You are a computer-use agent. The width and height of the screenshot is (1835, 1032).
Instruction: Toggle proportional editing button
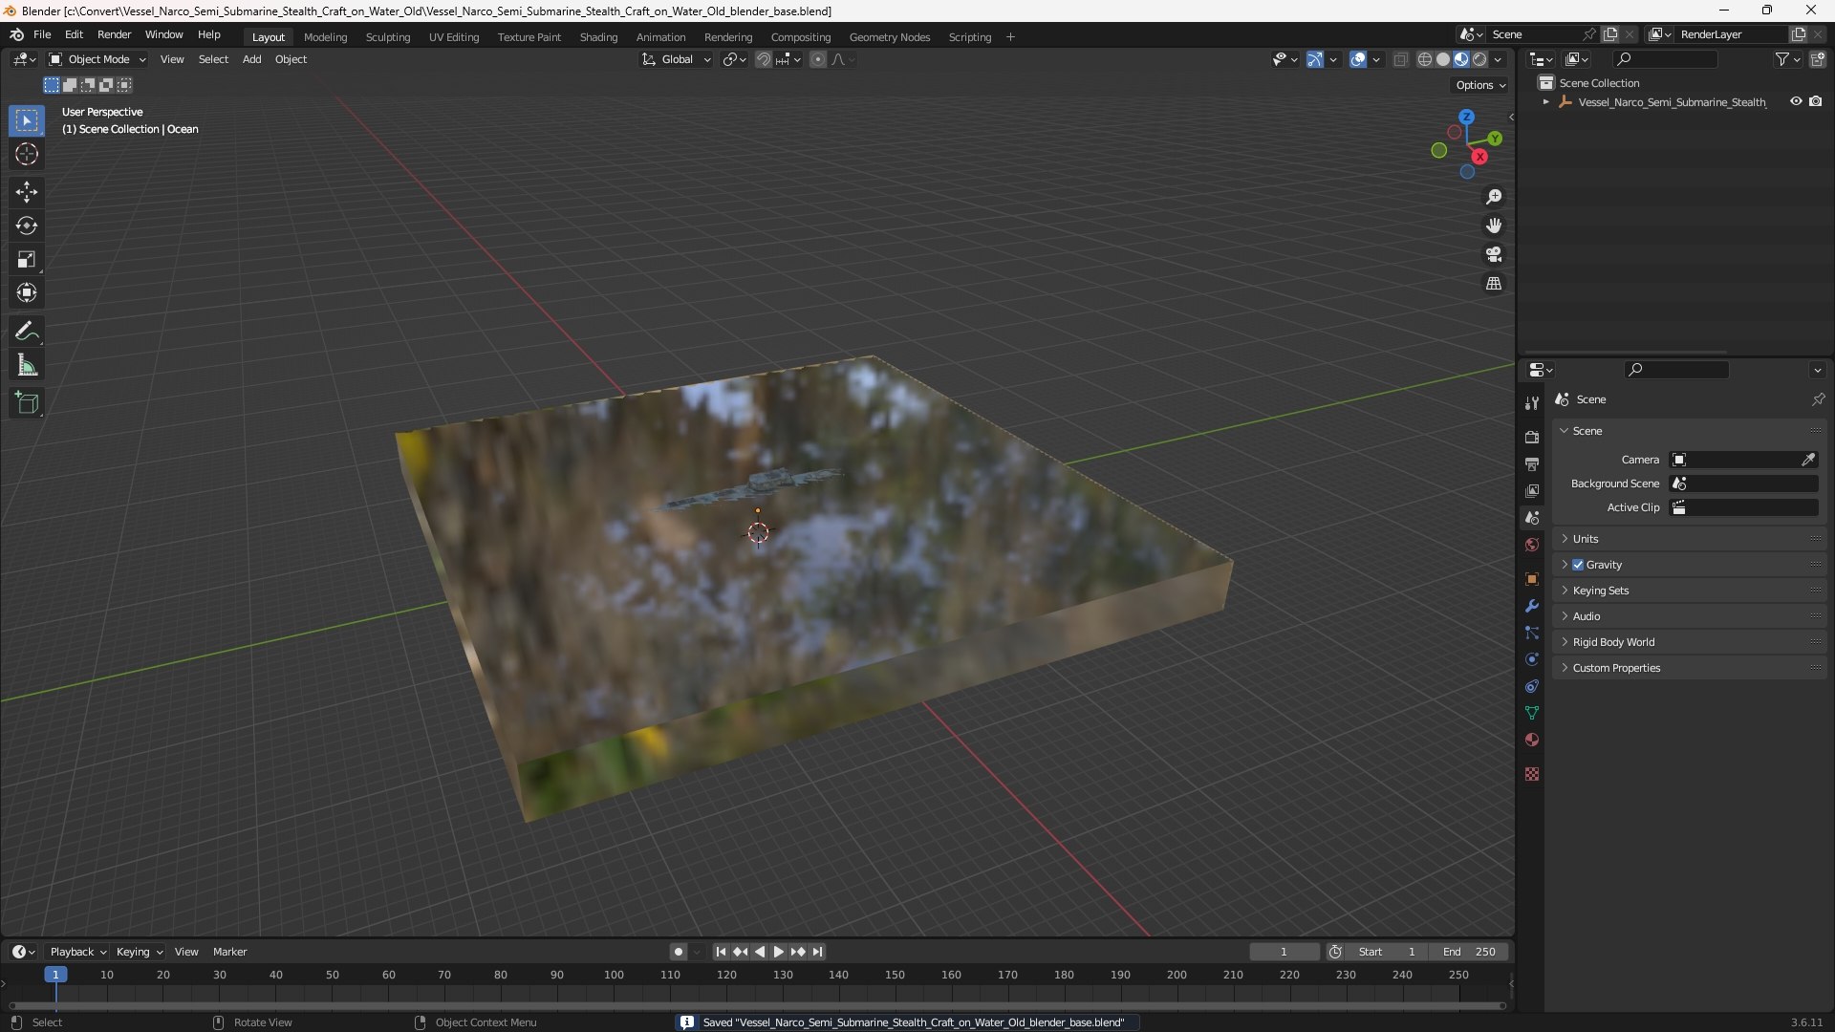(818, 59)
